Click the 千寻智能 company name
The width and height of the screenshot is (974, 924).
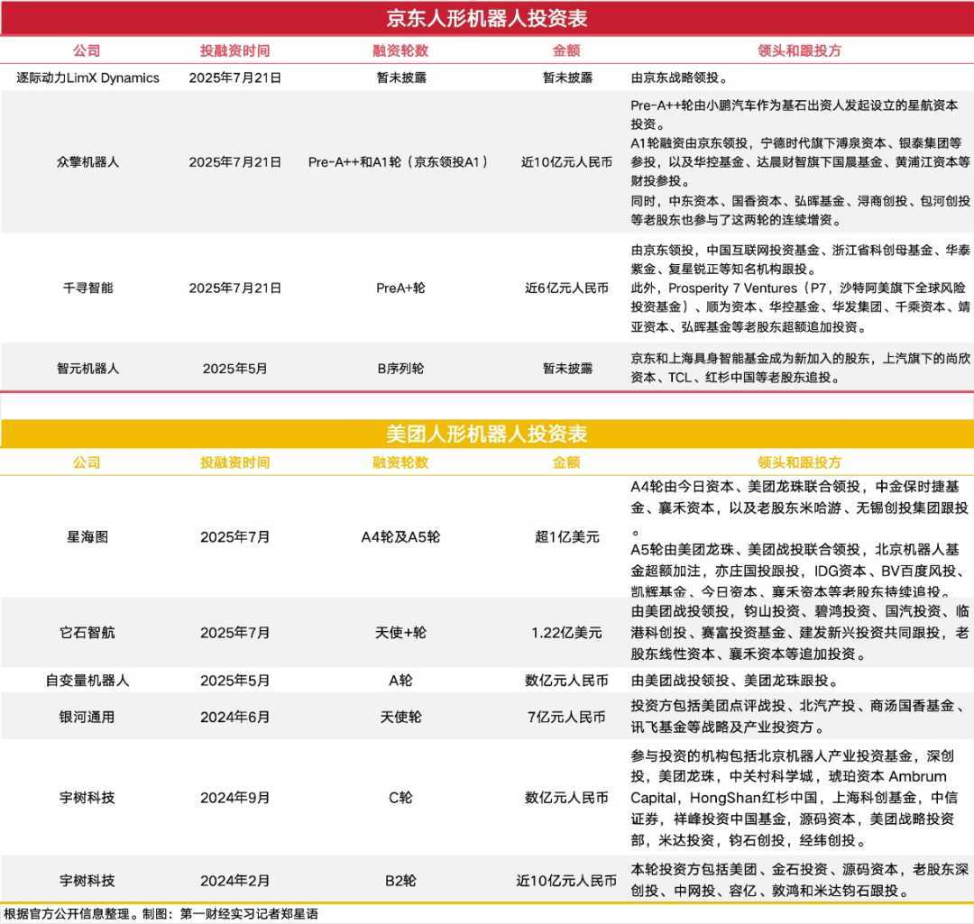(x=87, y=288)
